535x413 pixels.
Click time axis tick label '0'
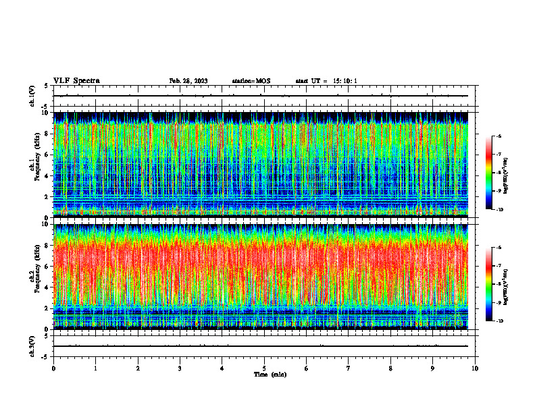53,368
